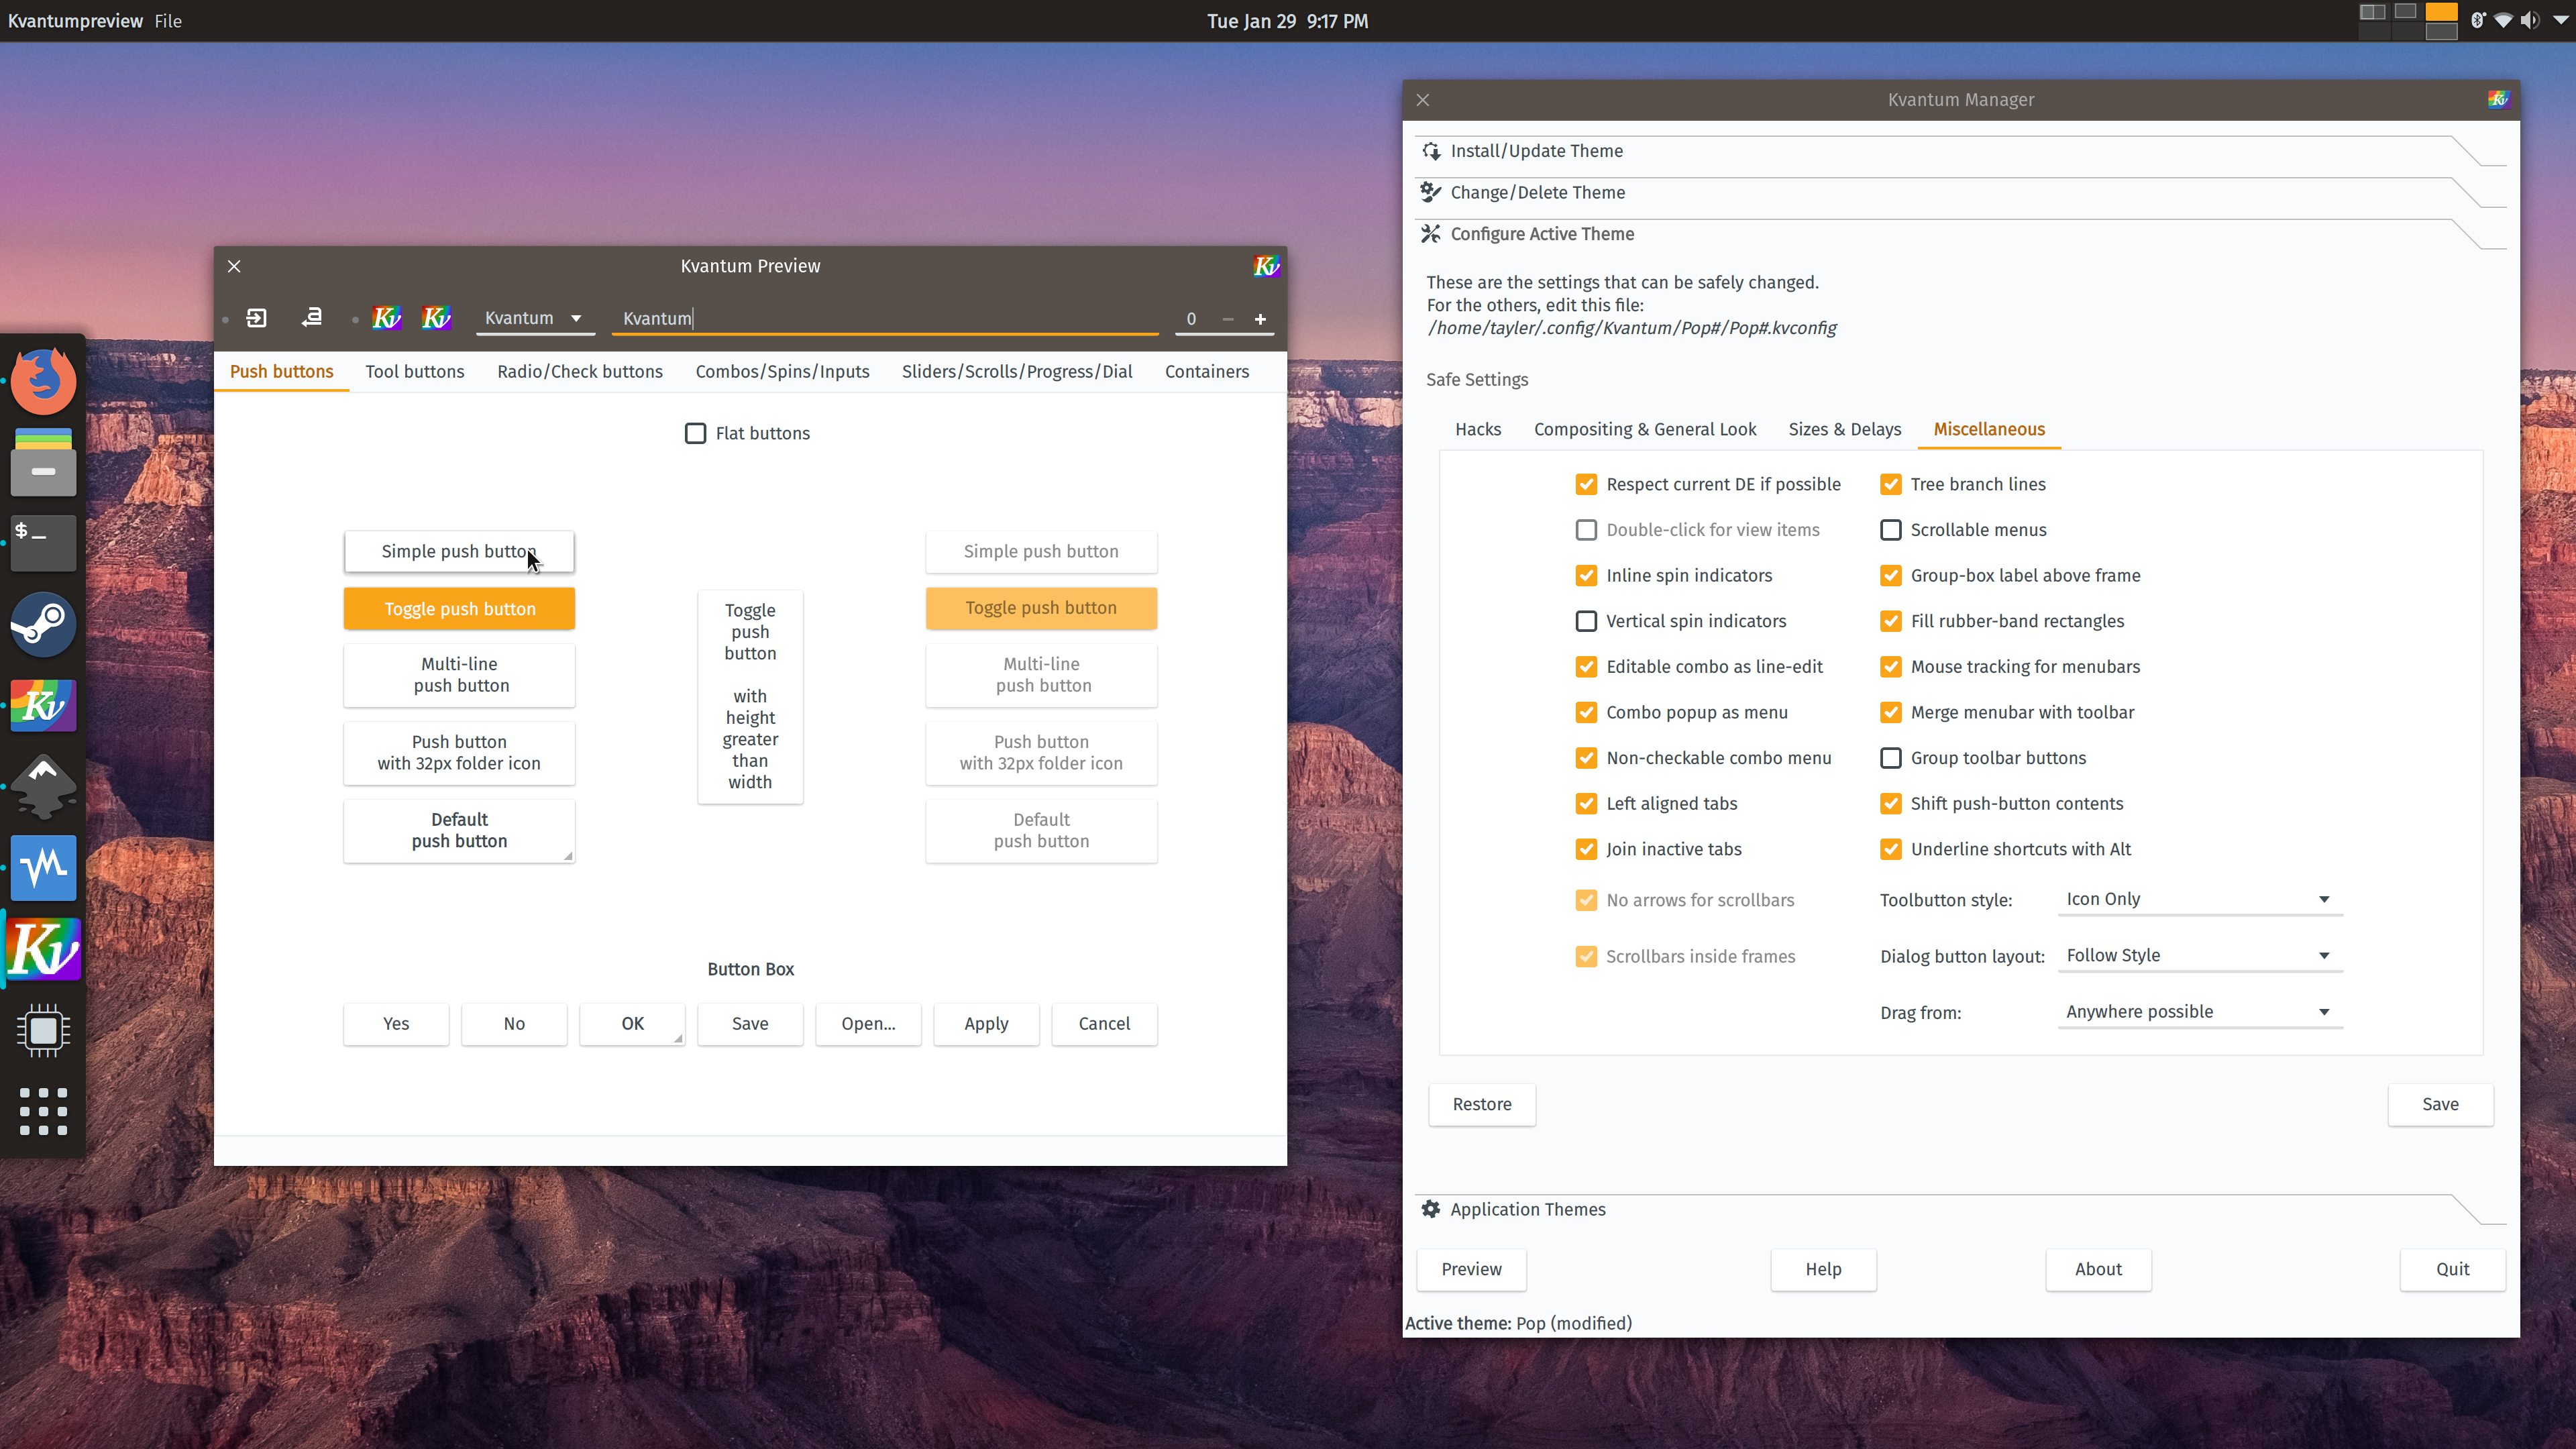This screenshot has height=1449, width=2576.
Task: Click Quit button in Kvantum Manager
Action: [2452, 1269]
